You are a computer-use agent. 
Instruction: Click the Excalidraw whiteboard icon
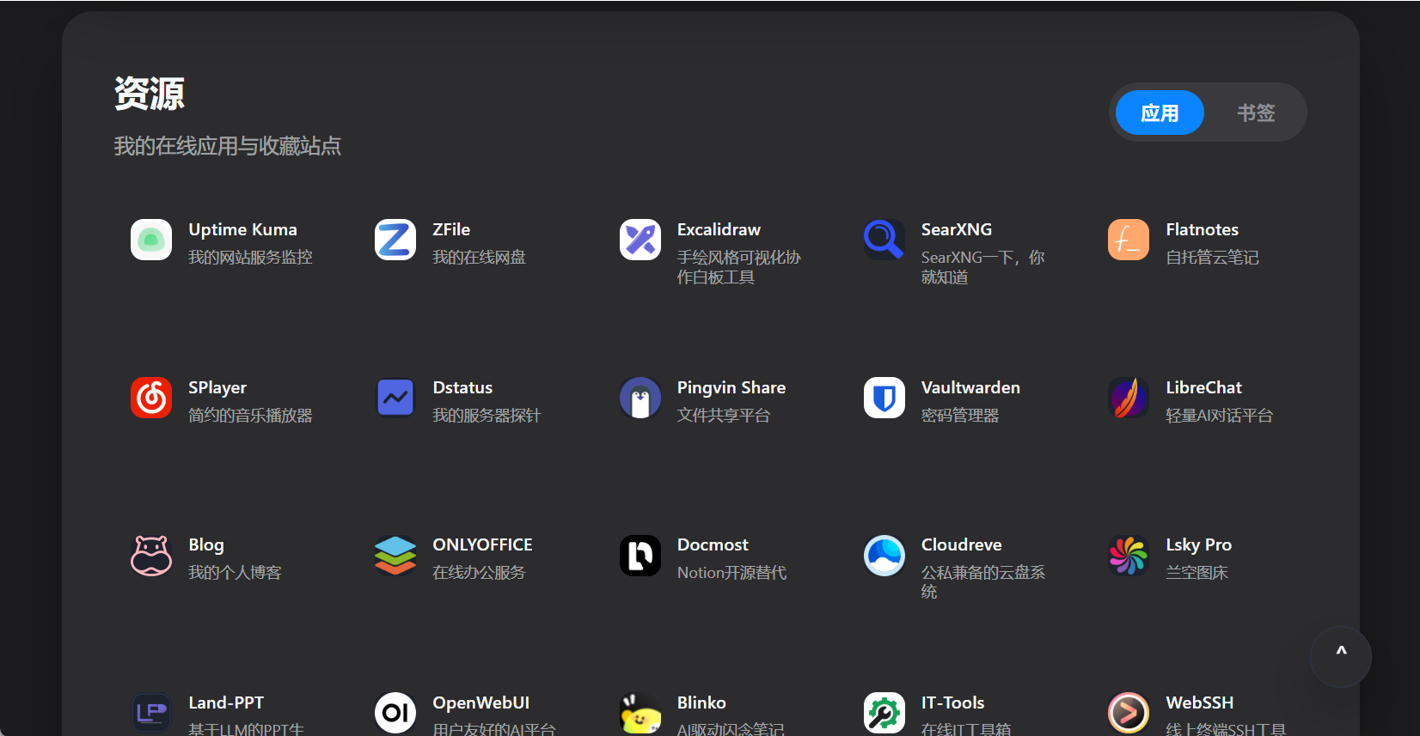point(640,240)
